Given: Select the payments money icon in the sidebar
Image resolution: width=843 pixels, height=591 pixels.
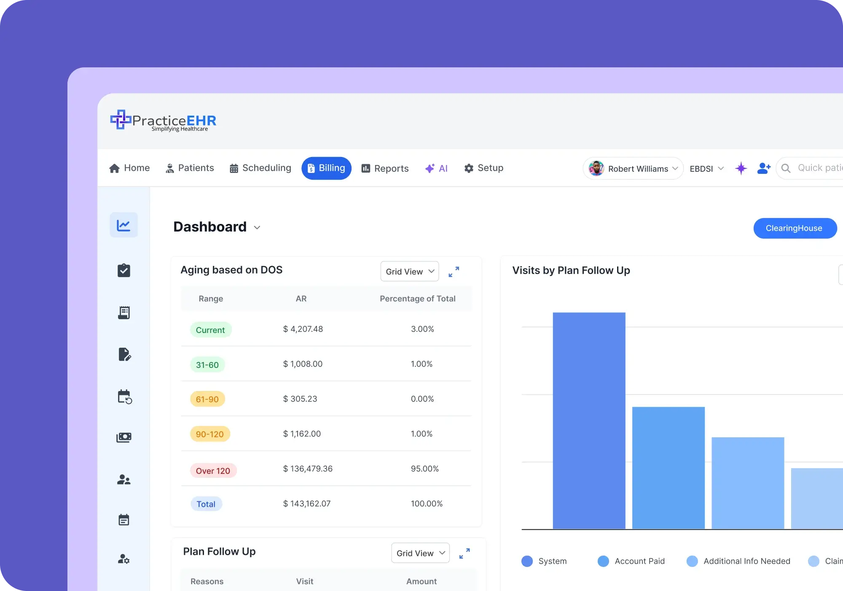Looking at the screenshot, I should click(123, 437).
